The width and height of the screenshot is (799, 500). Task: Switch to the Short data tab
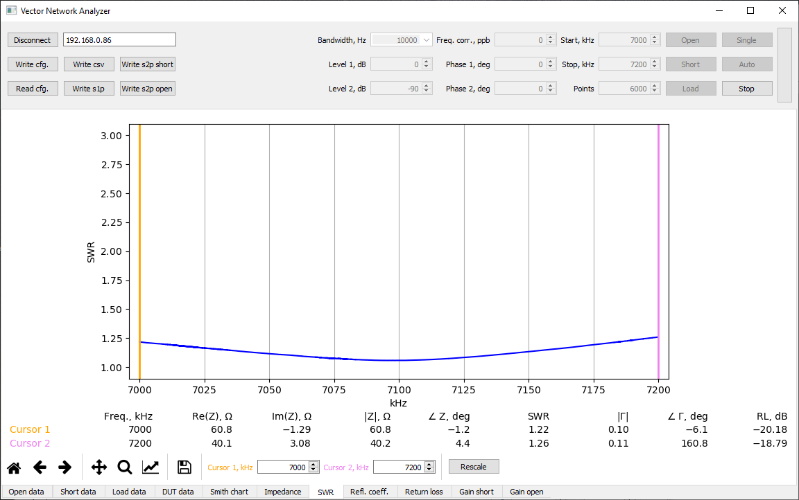[x=78, y=492]
